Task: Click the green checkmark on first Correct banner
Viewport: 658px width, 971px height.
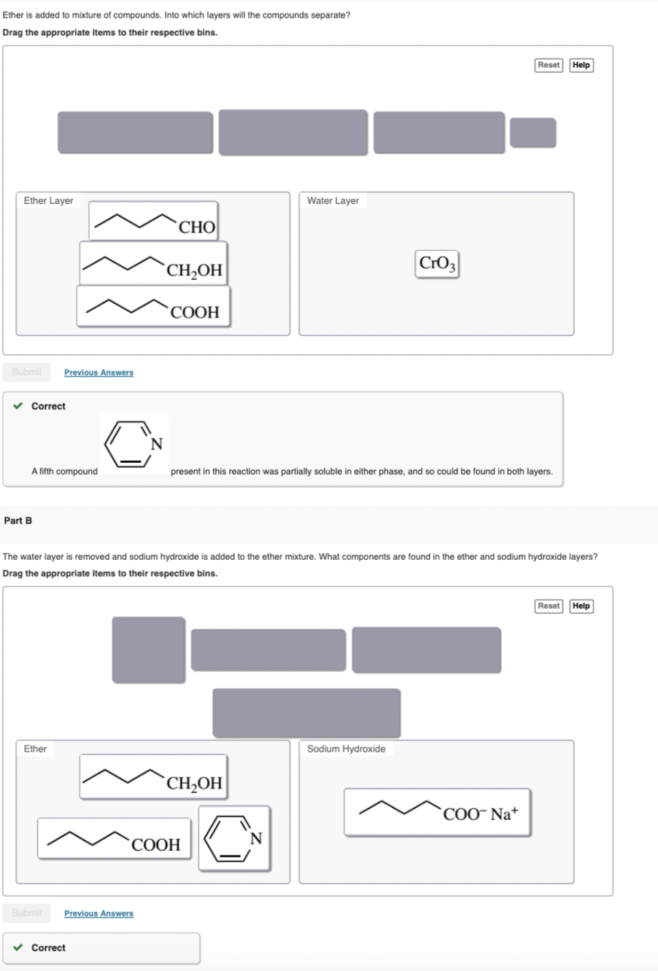Action: (19, 406)
